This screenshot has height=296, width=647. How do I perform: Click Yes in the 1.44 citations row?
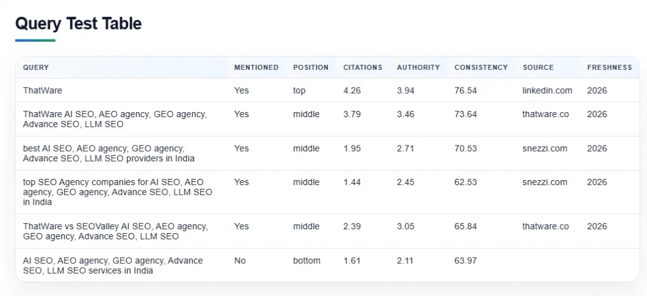tap(241, 182)
